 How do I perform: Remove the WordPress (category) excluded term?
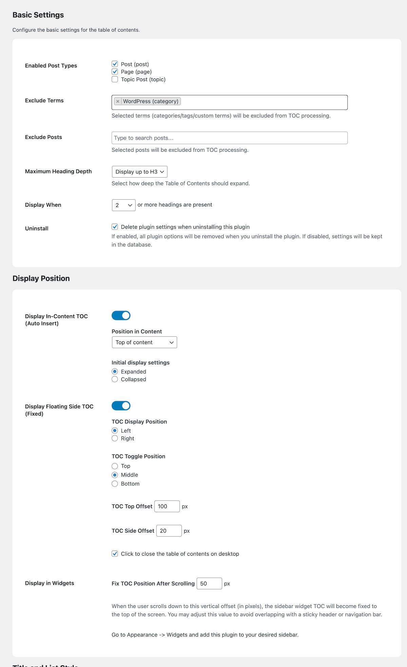click(x=118, y=101)
